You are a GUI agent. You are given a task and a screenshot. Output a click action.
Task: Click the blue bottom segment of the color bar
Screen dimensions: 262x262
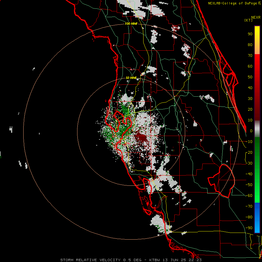[257, 218]
